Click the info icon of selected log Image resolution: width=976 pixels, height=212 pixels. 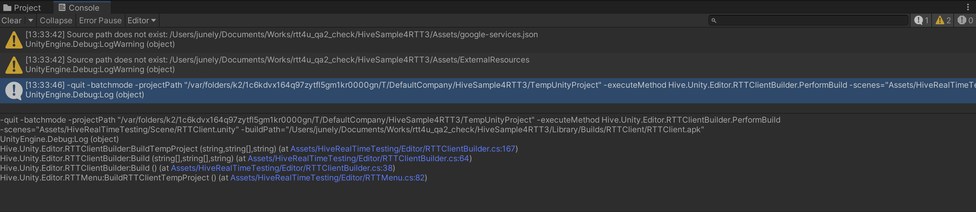(14, 90)
